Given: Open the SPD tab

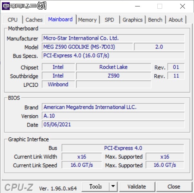Looking at the screenshot, I should [x=110, y=20].
